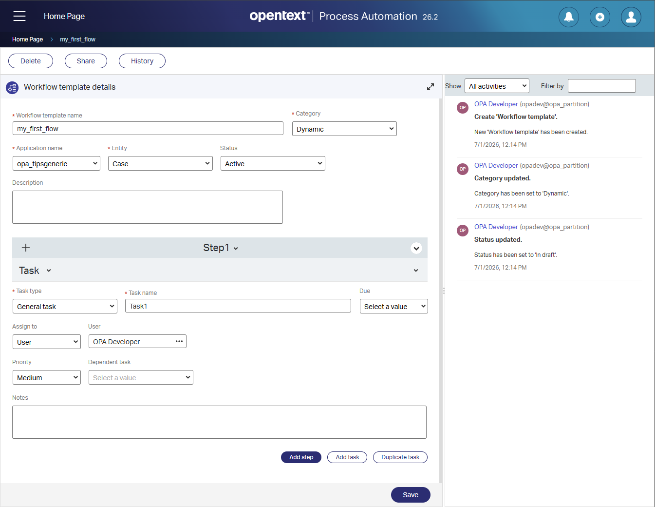655x507 pixels.
Task: Open the Category dropdown
Action: [344, 129]
